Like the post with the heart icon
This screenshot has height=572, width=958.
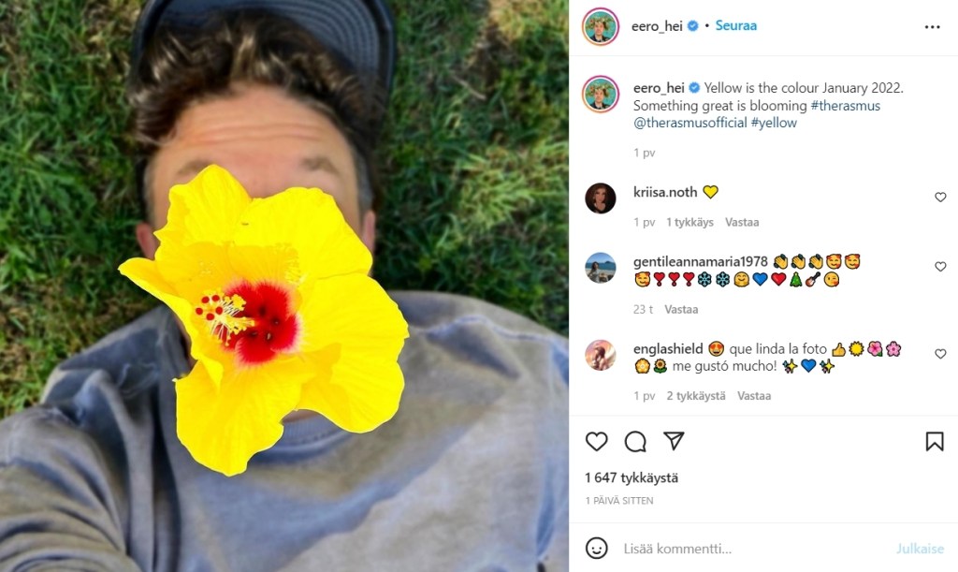[596, 441]
